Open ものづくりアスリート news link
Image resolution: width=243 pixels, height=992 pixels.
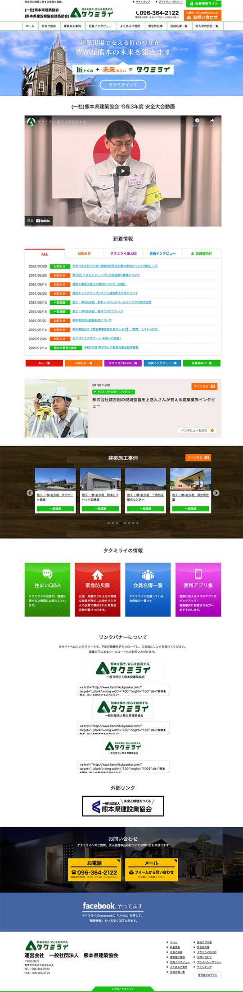click(x=97, y=339)
